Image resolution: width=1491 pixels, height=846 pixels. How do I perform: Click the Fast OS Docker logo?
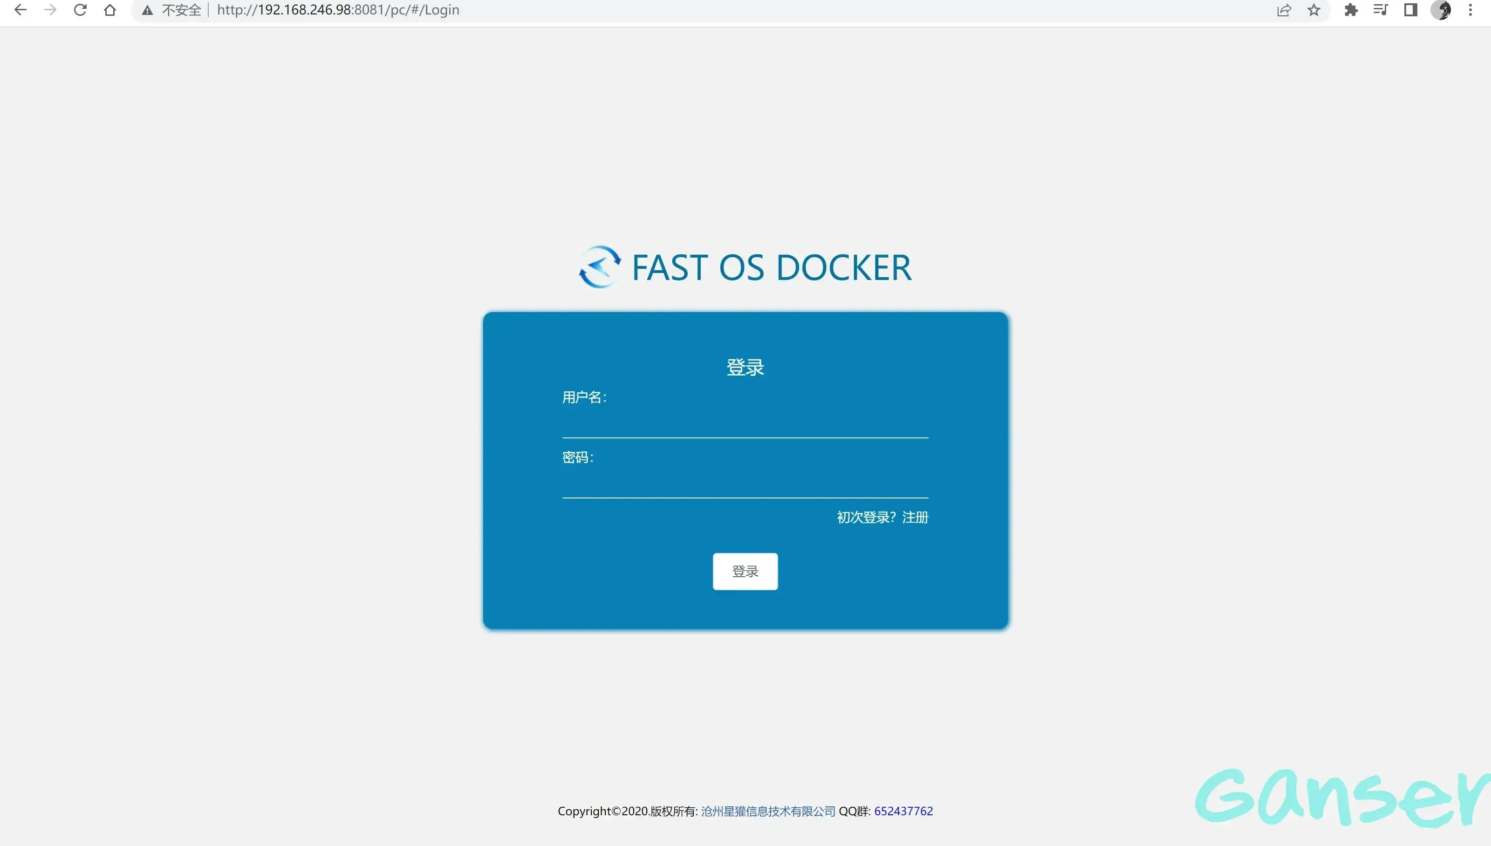[600, 266]
